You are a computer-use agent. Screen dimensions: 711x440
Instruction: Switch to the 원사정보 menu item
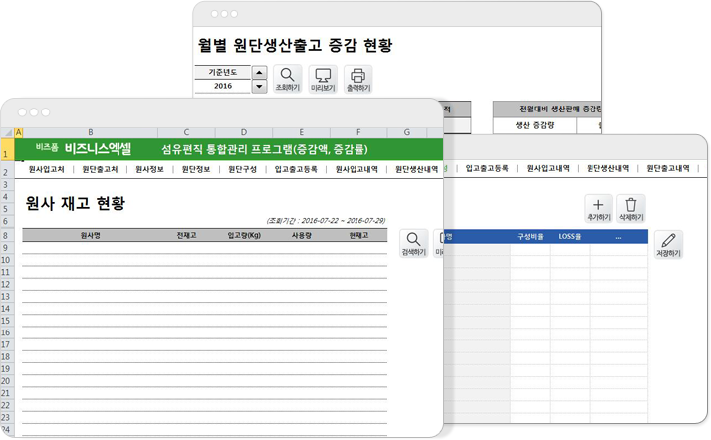click(149, 170)
